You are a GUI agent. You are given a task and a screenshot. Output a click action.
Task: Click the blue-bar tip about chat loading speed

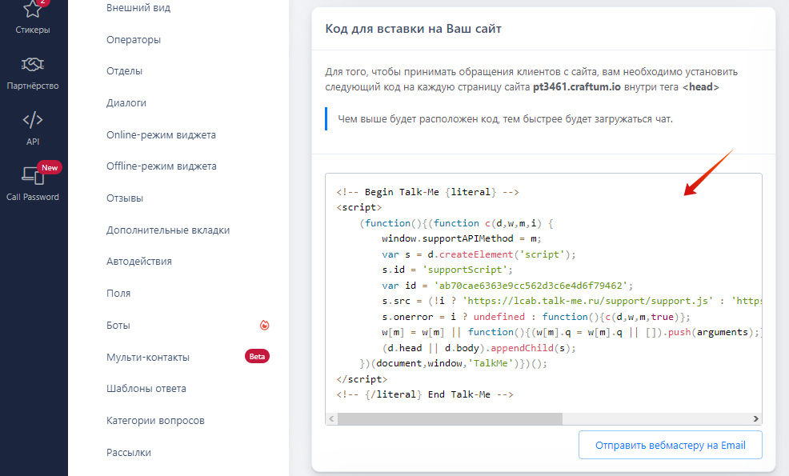click(x=505, y=118)
